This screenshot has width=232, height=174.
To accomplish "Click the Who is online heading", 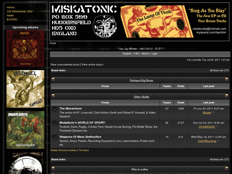I will click(139, 170).
